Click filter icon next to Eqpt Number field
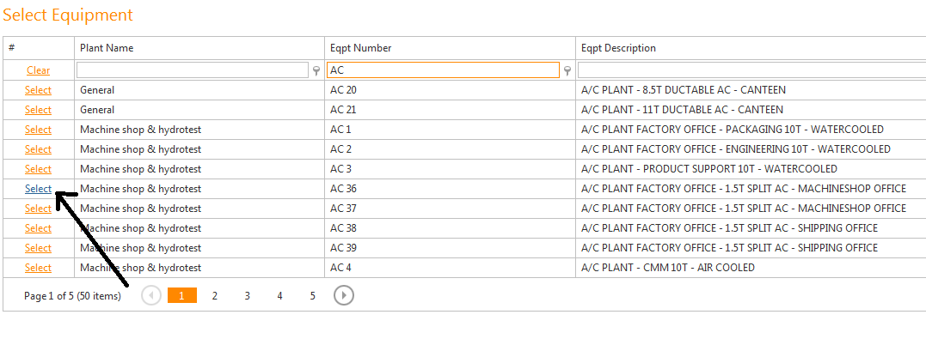The height and width of the screenshot is (345, 926). click(x=567, y=70)
